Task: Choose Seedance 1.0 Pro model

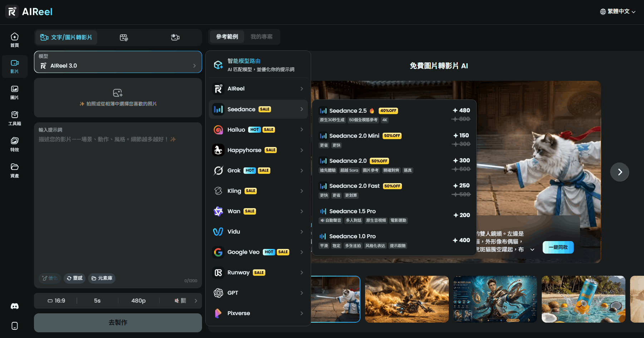Action: tap(394, 240)
